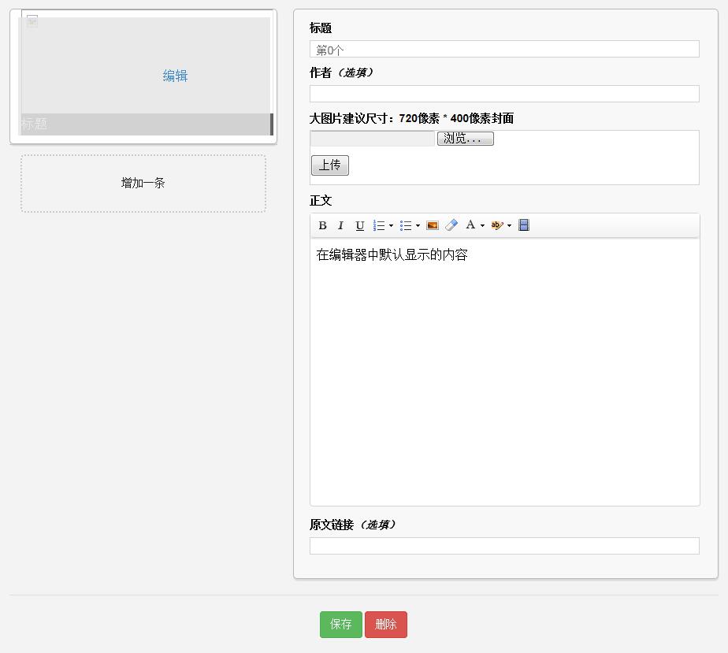The image size is (728, 653).
Task: Click the 编辑 edit link on cover
Action: (x=175, y=76)
